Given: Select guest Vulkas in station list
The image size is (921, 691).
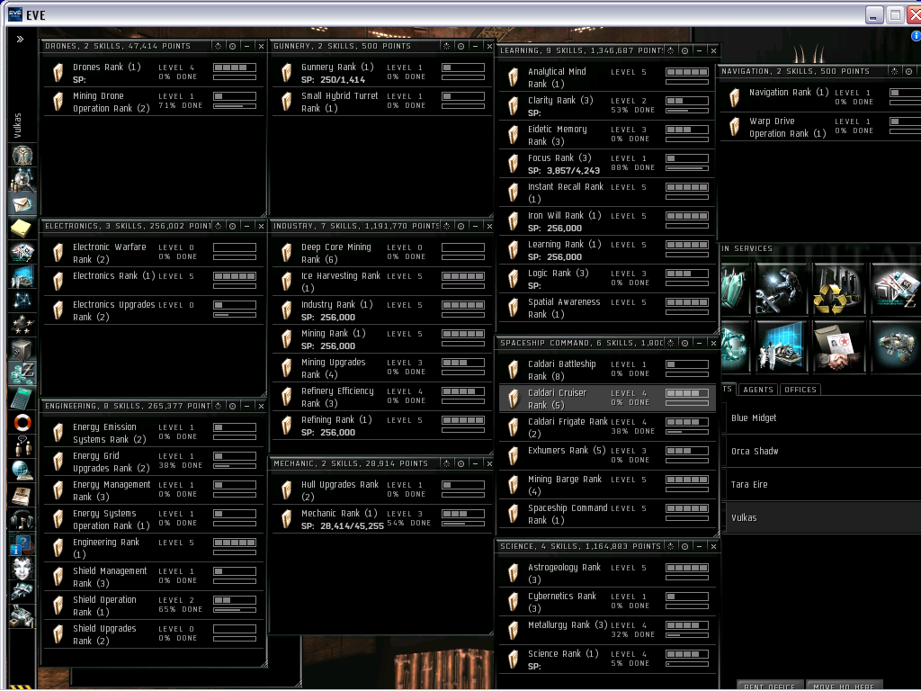Looking at the screenshot, I should pos(822,517).
